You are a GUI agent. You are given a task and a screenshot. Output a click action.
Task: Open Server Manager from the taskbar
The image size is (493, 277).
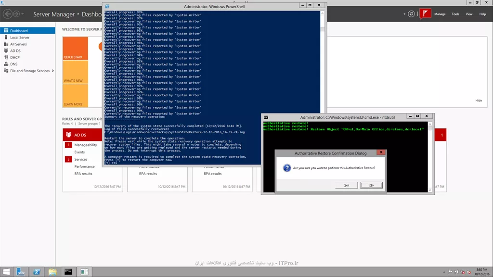(20, 272)
